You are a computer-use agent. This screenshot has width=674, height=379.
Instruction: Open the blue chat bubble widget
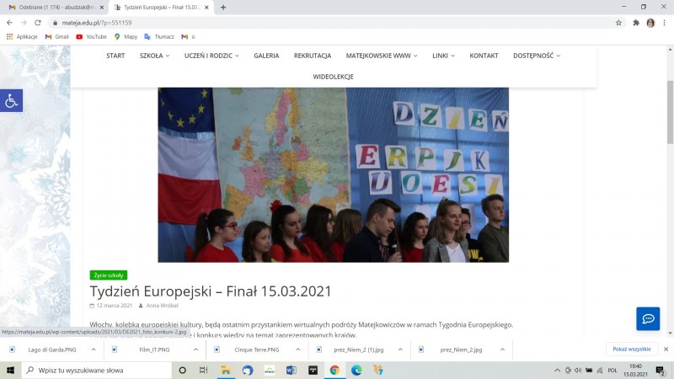click(647, 318)
